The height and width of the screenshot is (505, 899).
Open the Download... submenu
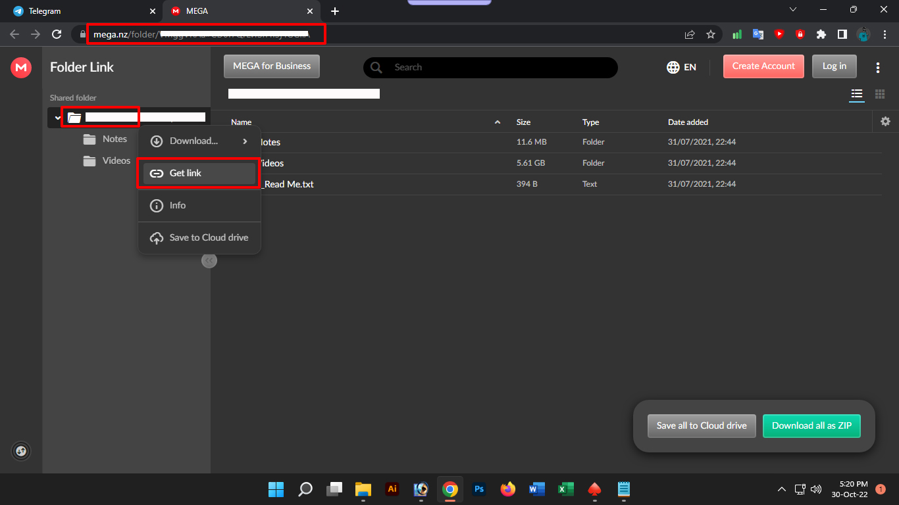click(199, 141)
